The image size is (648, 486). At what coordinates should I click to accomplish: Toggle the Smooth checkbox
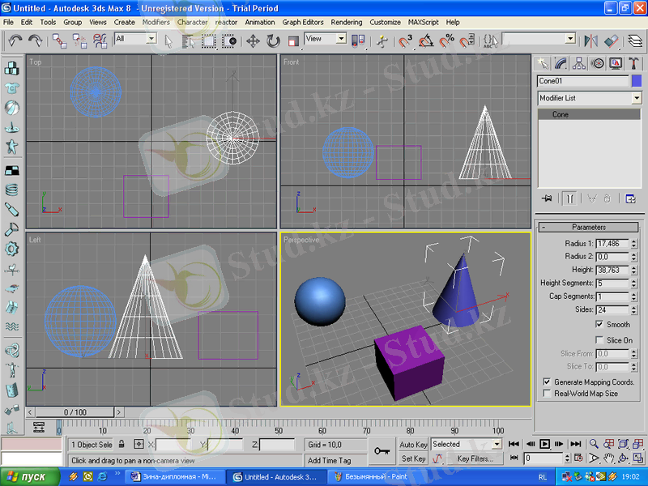[x=599, y=324]
